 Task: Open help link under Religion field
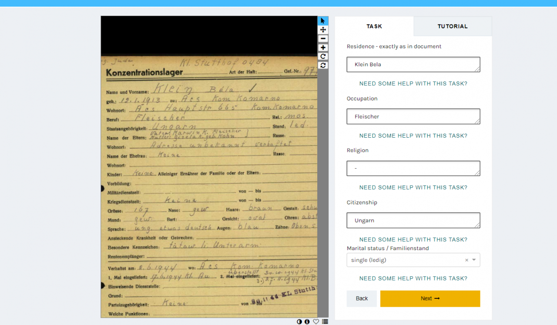(x=413, y=187)
